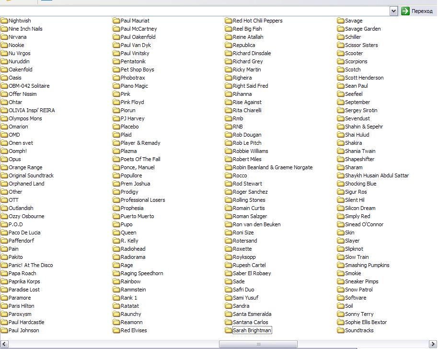The image size is (438, 349).
Task: Click the folder name 'Red Elvises'
Action: tap(134, 330)
